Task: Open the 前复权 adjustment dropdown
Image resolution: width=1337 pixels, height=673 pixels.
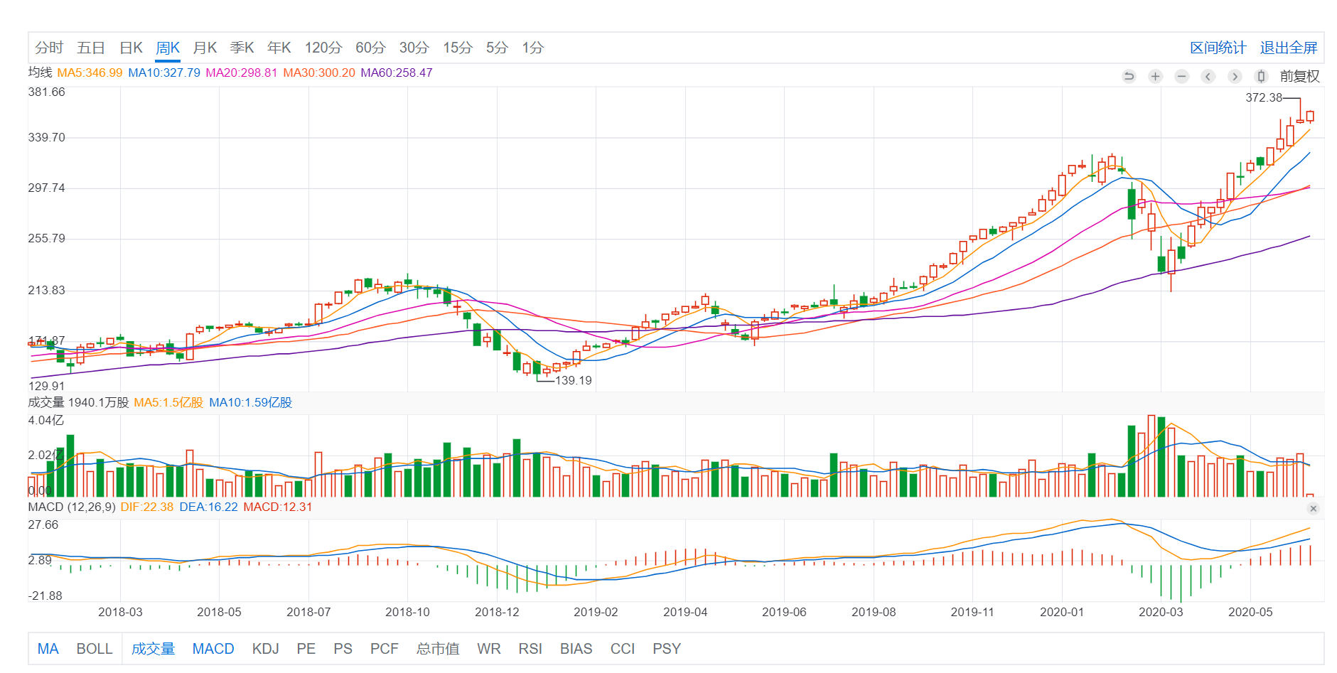Action: point(1299,76)
